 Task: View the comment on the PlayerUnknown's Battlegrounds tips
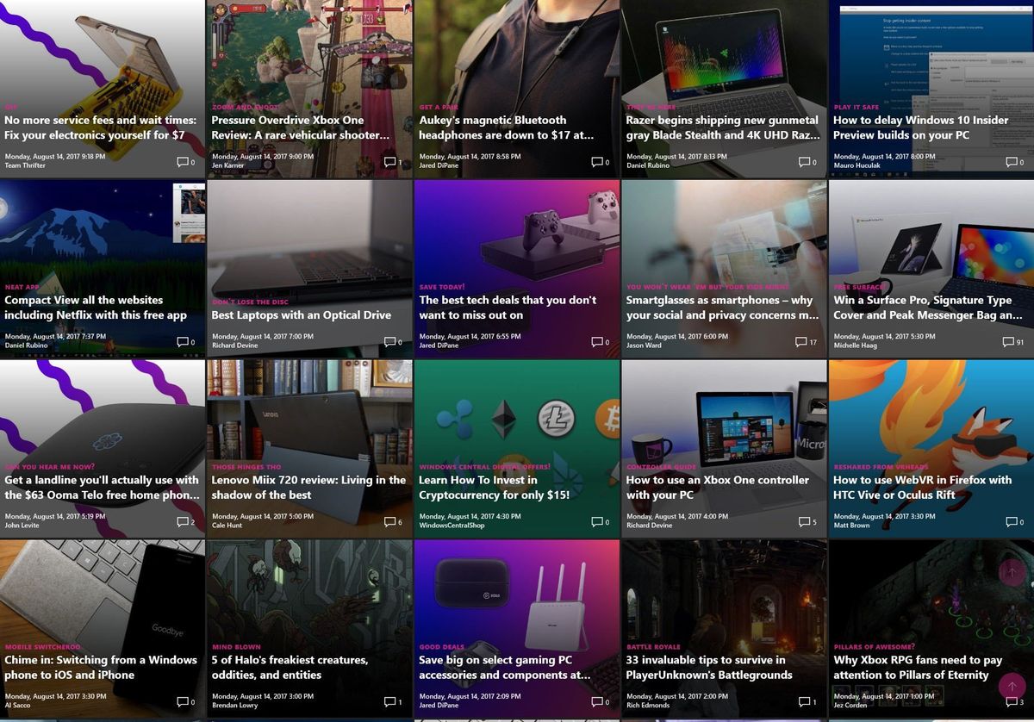click(x=804, y=701)
